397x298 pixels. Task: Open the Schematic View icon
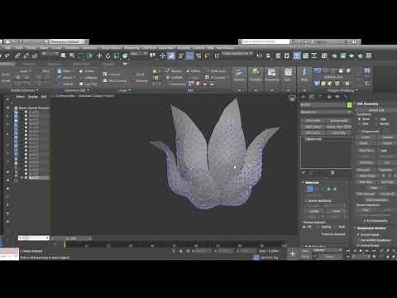coord(314,55)
